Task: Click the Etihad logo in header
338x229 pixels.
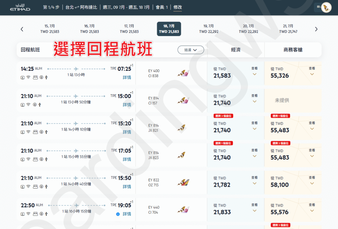Action: 20,7
